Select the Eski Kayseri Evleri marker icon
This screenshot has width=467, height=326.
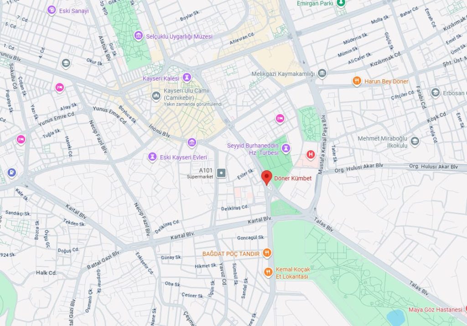[x=152, y=157]
